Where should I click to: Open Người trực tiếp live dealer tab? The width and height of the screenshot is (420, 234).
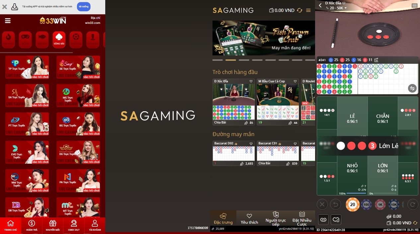coord(276,218)
